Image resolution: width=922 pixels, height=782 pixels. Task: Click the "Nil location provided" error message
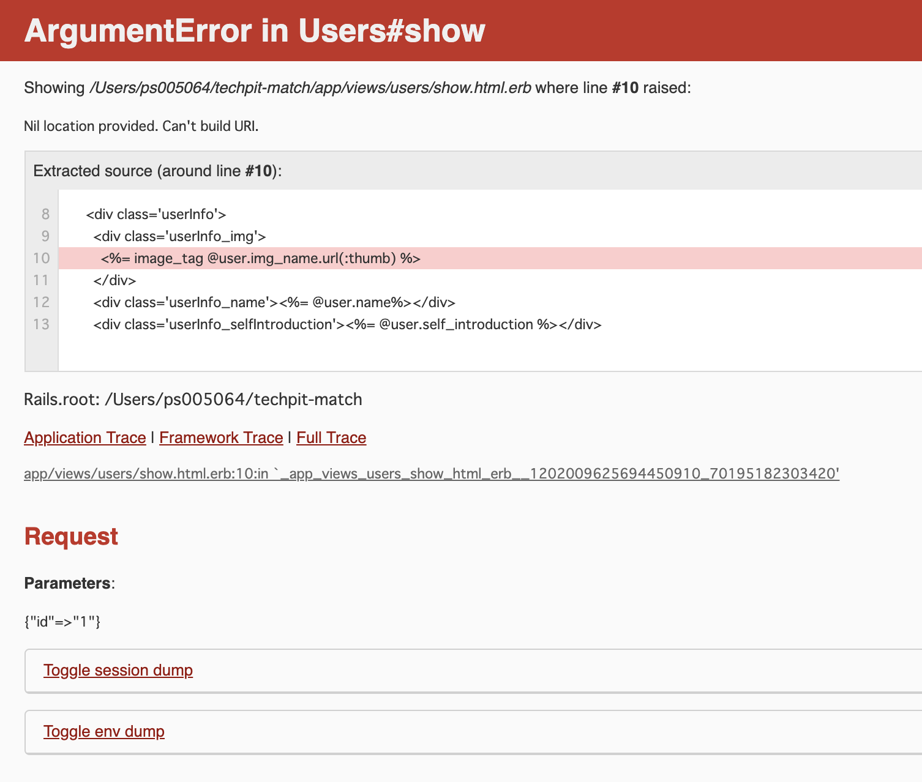pyautogui.click(x=141, y=126)
